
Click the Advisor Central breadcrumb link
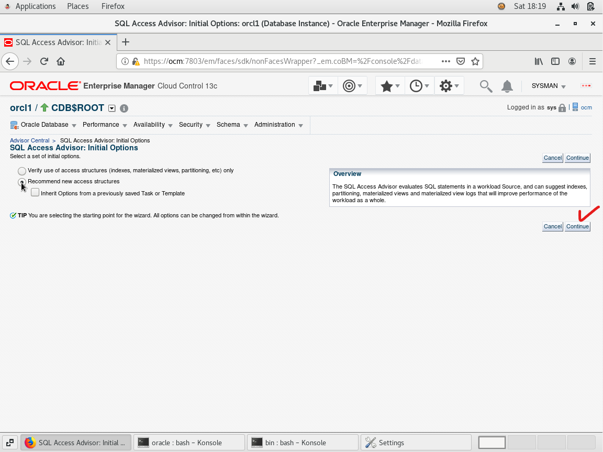pos(30,140)
